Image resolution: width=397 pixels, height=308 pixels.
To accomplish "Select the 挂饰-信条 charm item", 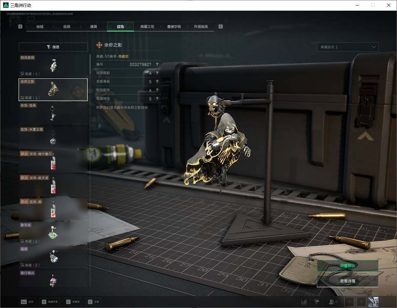I will (53, 113).
